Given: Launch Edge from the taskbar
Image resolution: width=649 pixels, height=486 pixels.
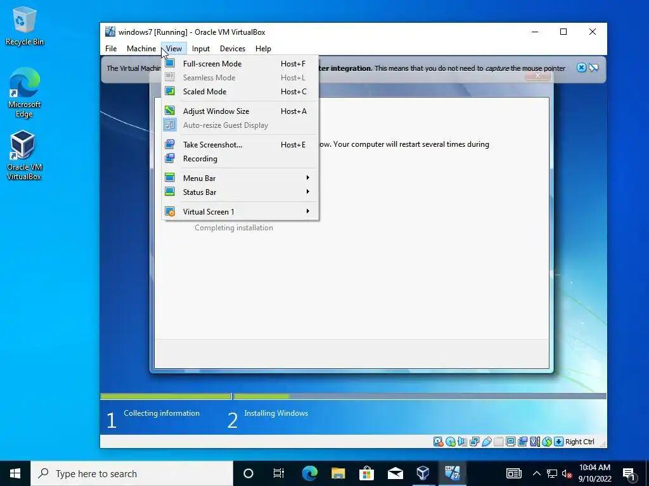Looking at the screenshot, I should (309, 473).
